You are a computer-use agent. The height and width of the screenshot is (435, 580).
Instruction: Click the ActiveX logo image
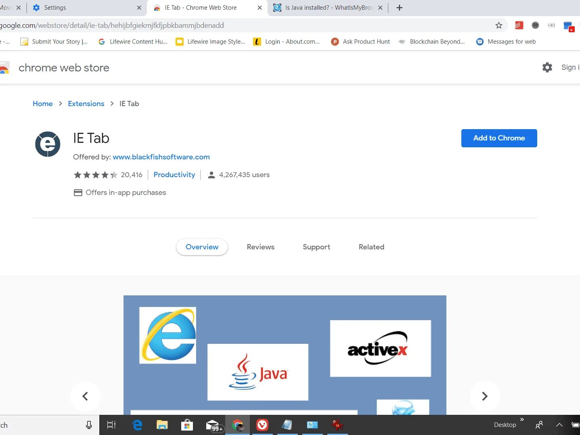pyautogui.click(x=380, y=348)
